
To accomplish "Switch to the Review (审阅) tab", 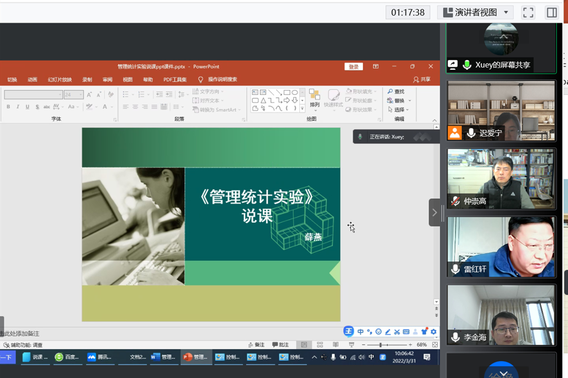I will (107, 79).
